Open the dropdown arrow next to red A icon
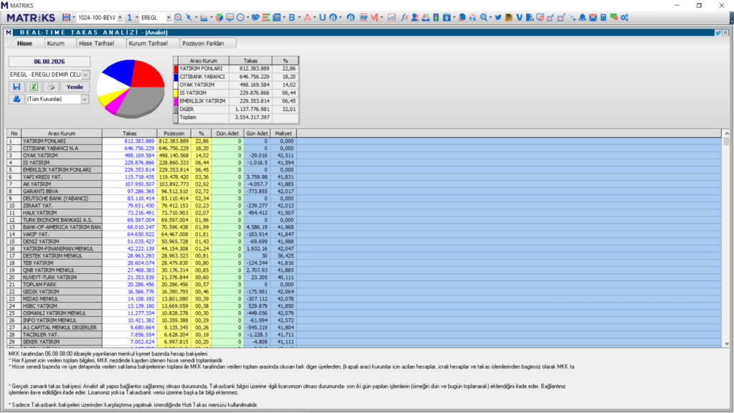The width and height of the screenshot is (734, 413). coord(315,17)
